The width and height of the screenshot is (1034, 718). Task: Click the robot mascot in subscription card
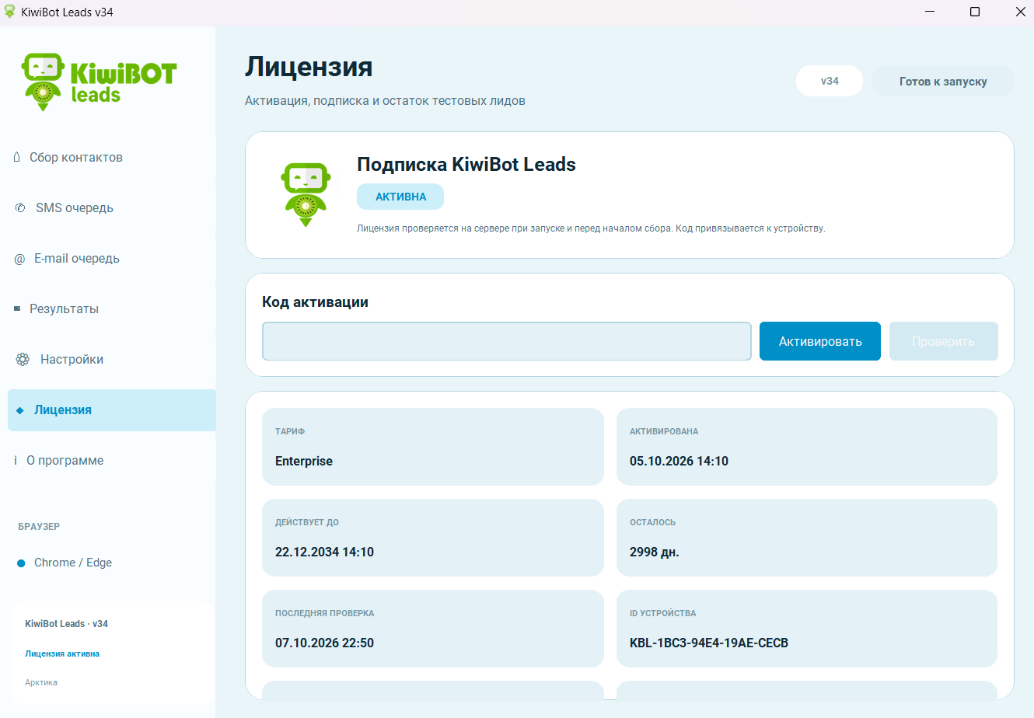(x=306, y=194)
